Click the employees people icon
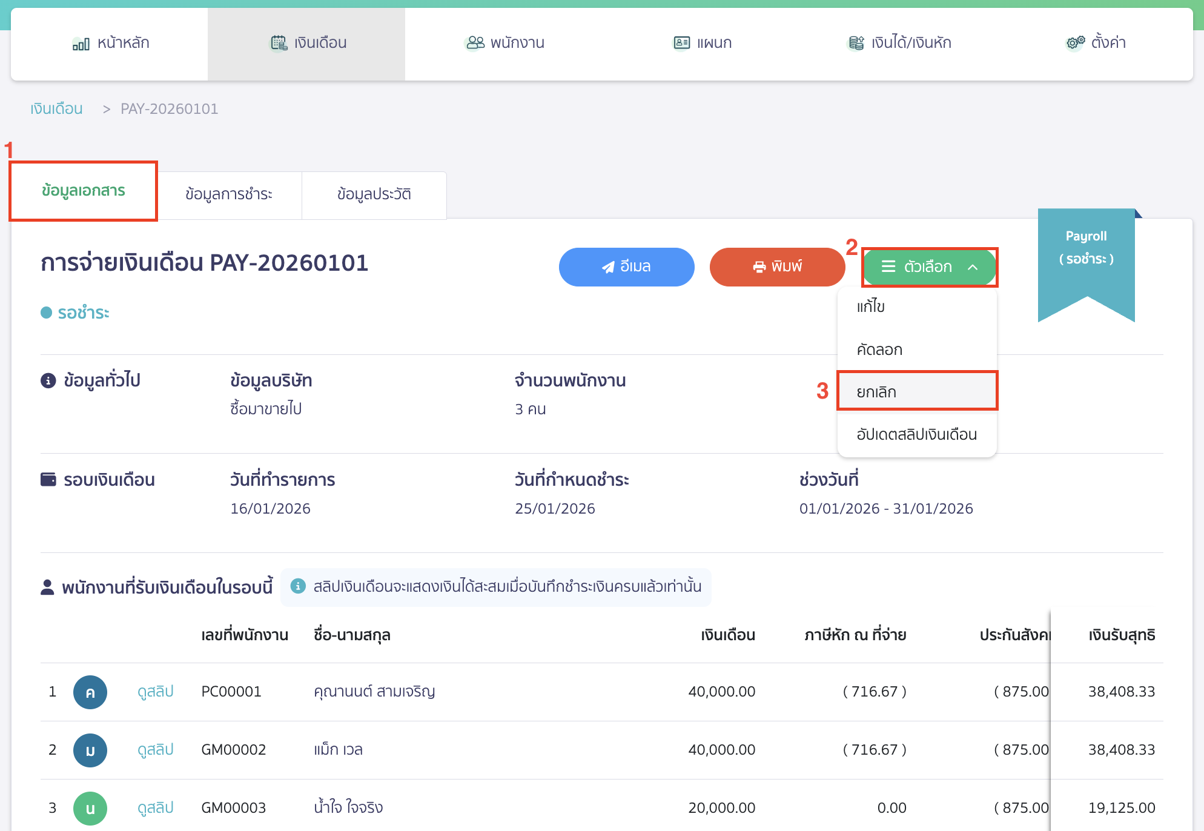Image resolution: width=1204 pixels, height=831 pixels. click(475, 43)
